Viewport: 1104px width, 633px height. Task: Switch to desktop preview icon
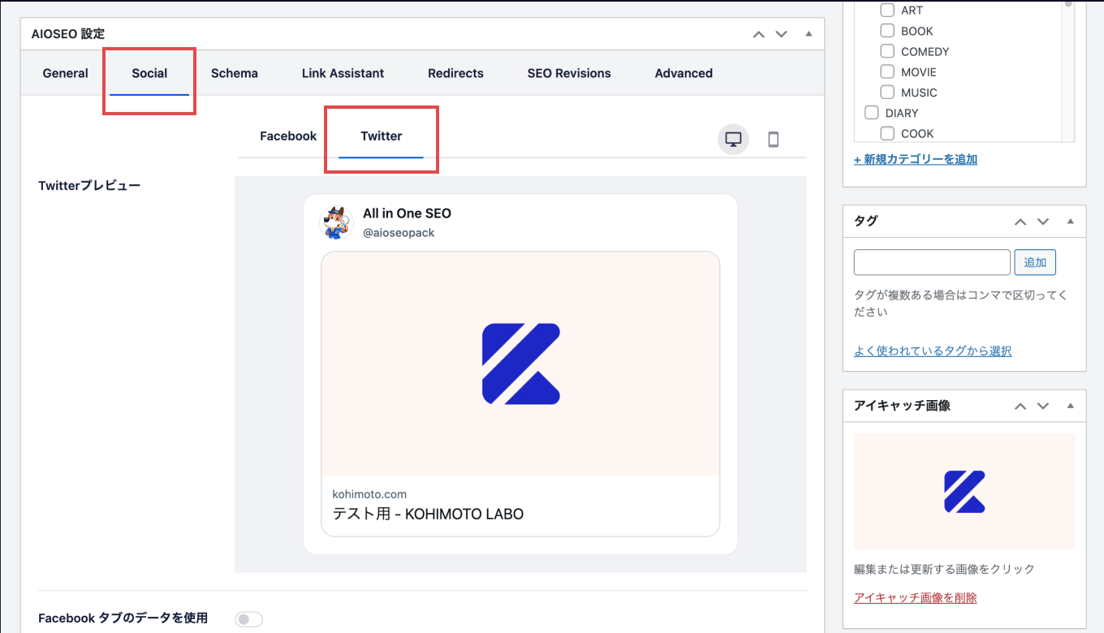click(733, 140)
